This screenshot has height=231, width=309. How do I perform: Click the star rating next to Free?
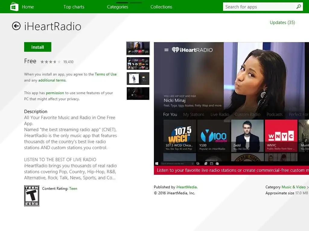tap(50, 62)
